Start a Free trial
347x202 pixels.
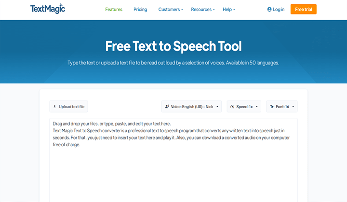[304, 9]
